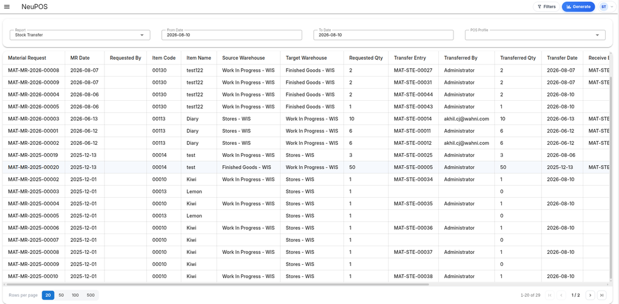This screenshot has height=304, width=619.
Task: Click Lemon in MAT-MR-2025-00005 row
Action: [194, 216]
